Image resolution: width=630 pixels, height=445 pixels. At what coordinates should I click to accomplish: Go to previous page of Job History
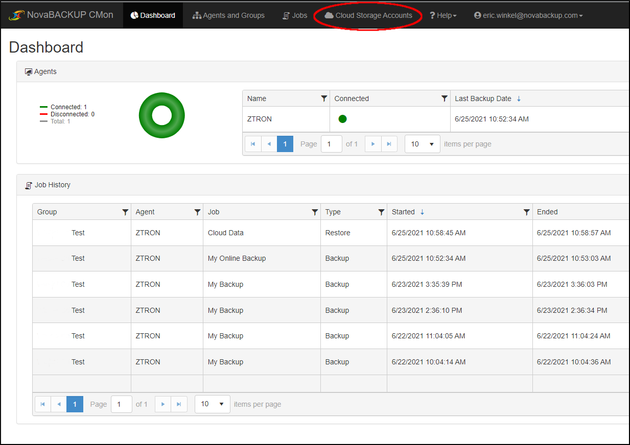pyautogui.click(x=59, y=404)
